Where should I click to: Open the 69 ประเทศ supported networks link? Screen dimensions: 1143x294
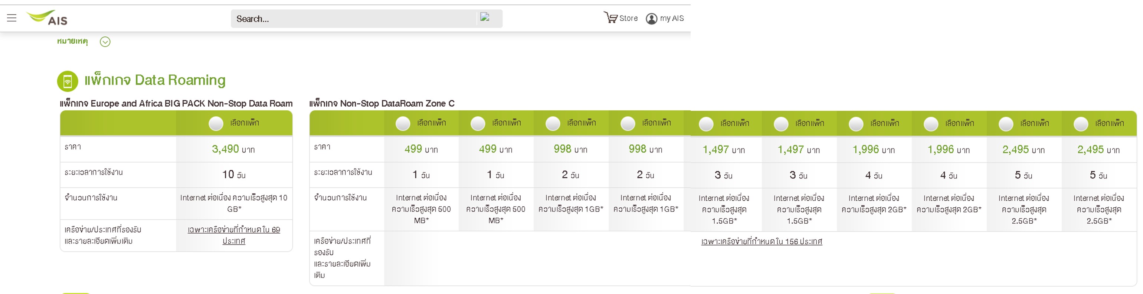click(234, 235)
